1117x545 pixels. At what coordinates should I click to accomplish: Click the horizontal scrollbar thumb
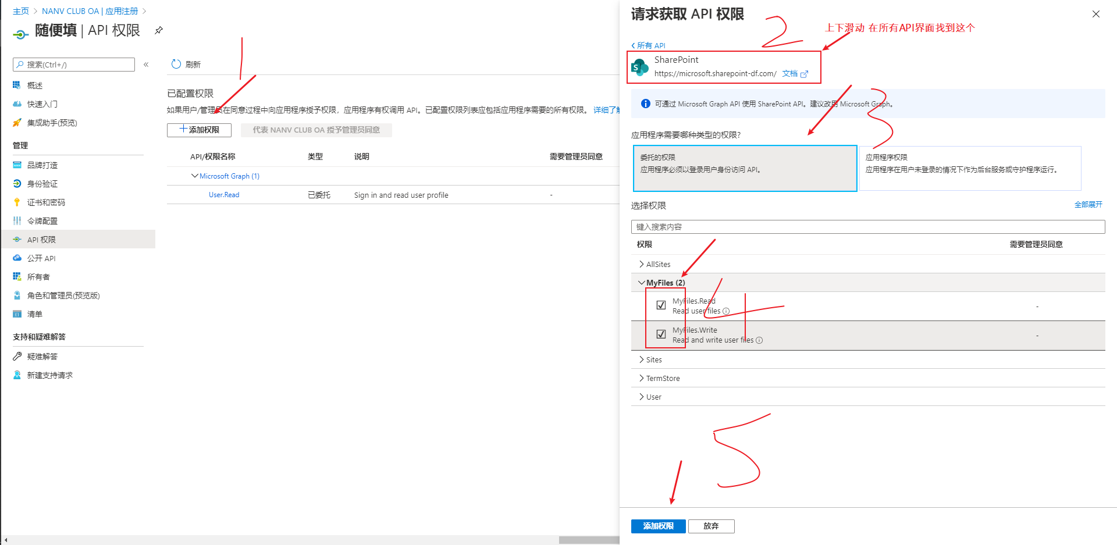pos(589,540)
